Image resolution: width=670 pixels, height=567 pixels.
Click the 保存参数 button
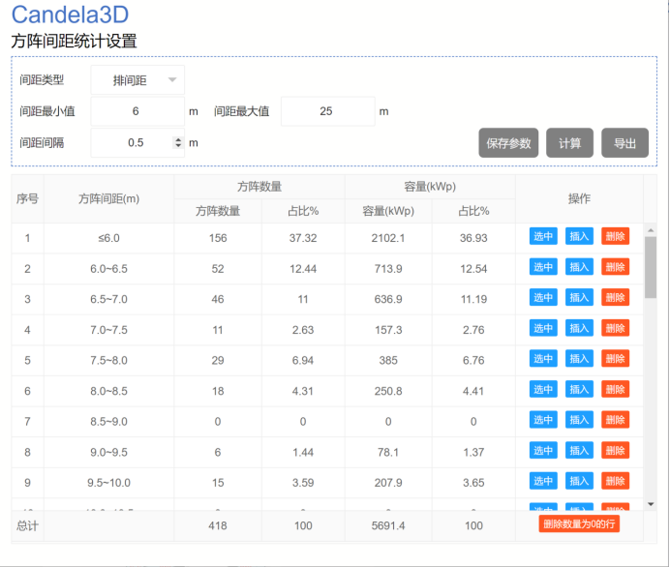point(508,142)
